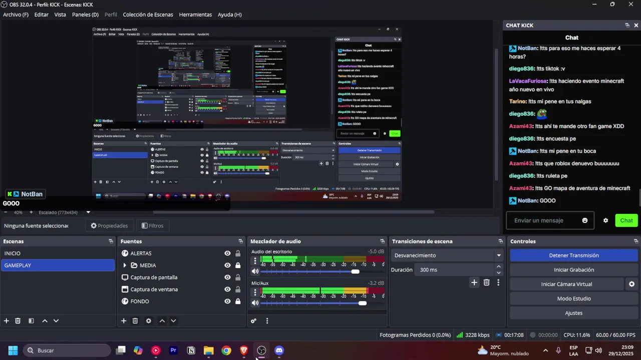Hide the Captura de ventana source
Viewport: 641px width, 360px height.
pyautogui.click(x=227, y=289)
